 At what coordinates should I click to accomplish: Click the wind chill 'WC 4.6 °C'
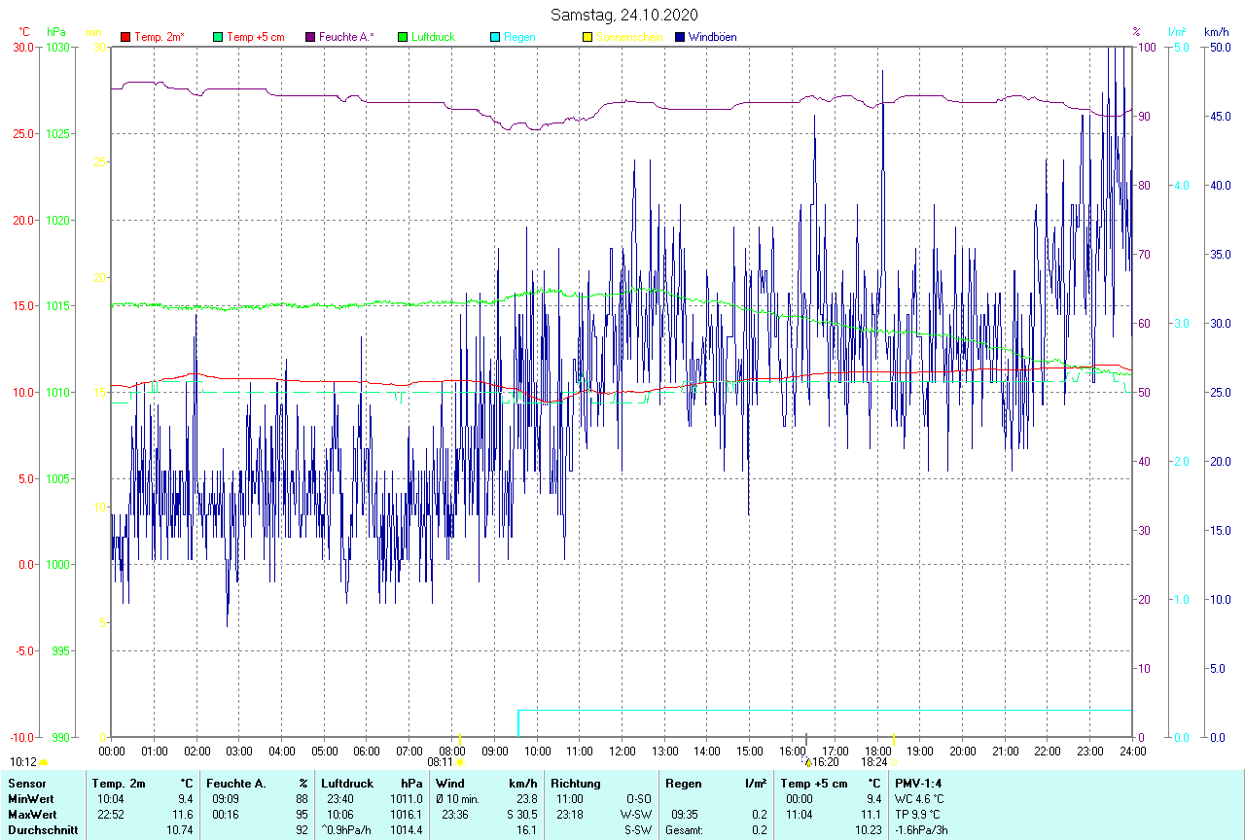pos(919,799)
